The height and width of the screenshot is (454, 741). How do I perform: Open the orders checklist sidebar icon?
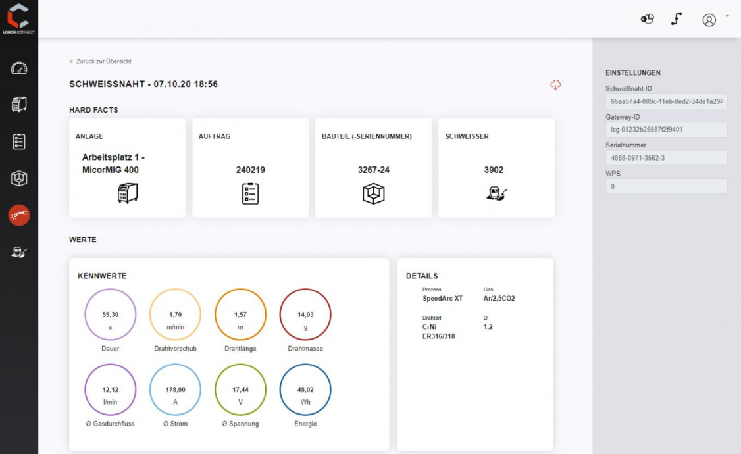tap(19, 141)
